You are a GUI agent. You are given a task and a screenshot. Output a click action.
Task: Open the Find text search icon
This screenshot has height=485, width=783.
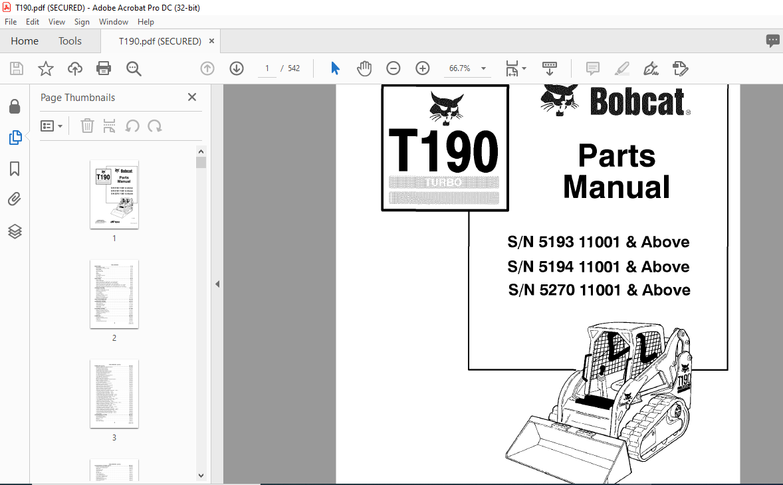tap(134, 68)
